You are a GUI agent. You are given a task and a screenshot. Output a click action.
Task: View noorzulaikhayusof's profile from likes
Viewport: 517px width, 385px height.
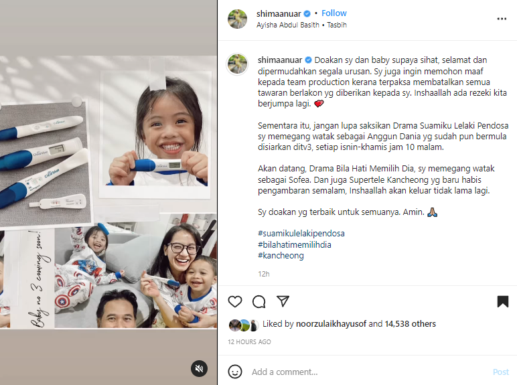[331, 324]
